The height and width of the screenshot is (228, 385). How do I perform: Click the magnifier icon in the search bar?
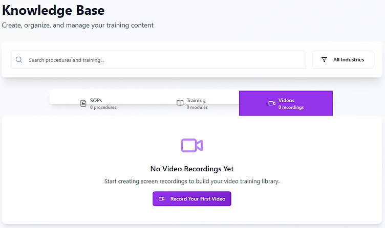tap(19, 60)
